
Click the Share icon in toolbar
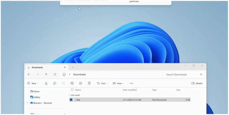tap(81, 83)
